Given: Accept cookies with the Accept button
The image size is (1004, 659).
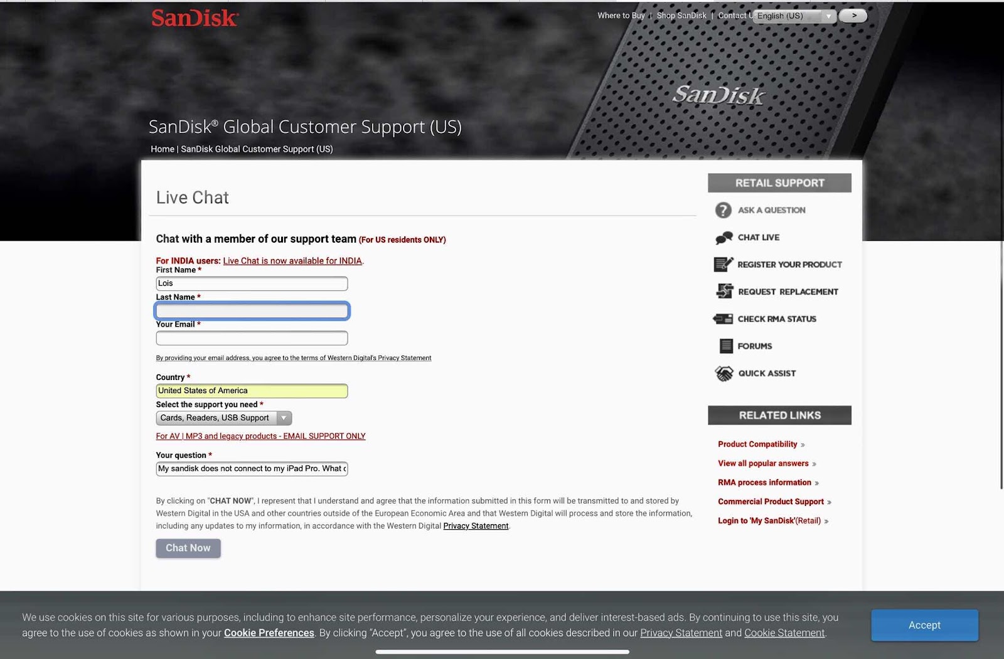Looking at the screenshot, I should pyautogui.click(x=924, y=625).
